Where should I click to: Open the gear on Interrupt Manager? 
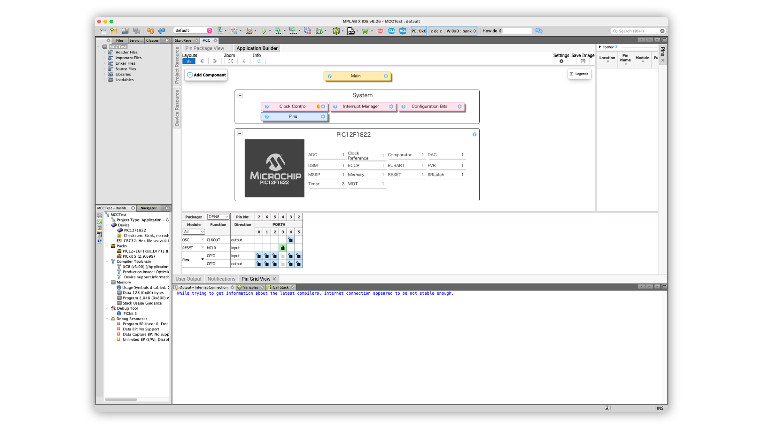click(x=391, y=107)
